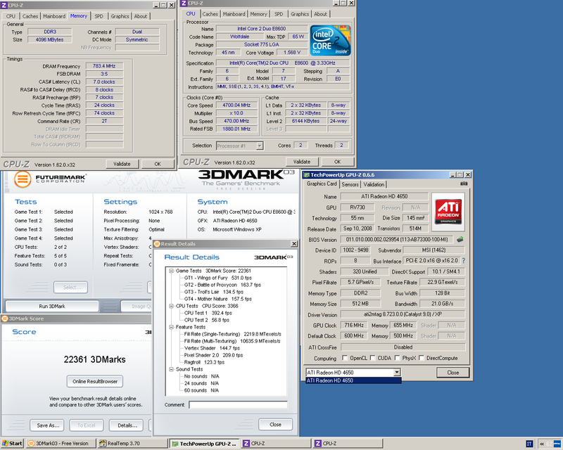Select GT1 - Wings of Fury result row
This screenshot has width=563, height=450.
[218, 278]
